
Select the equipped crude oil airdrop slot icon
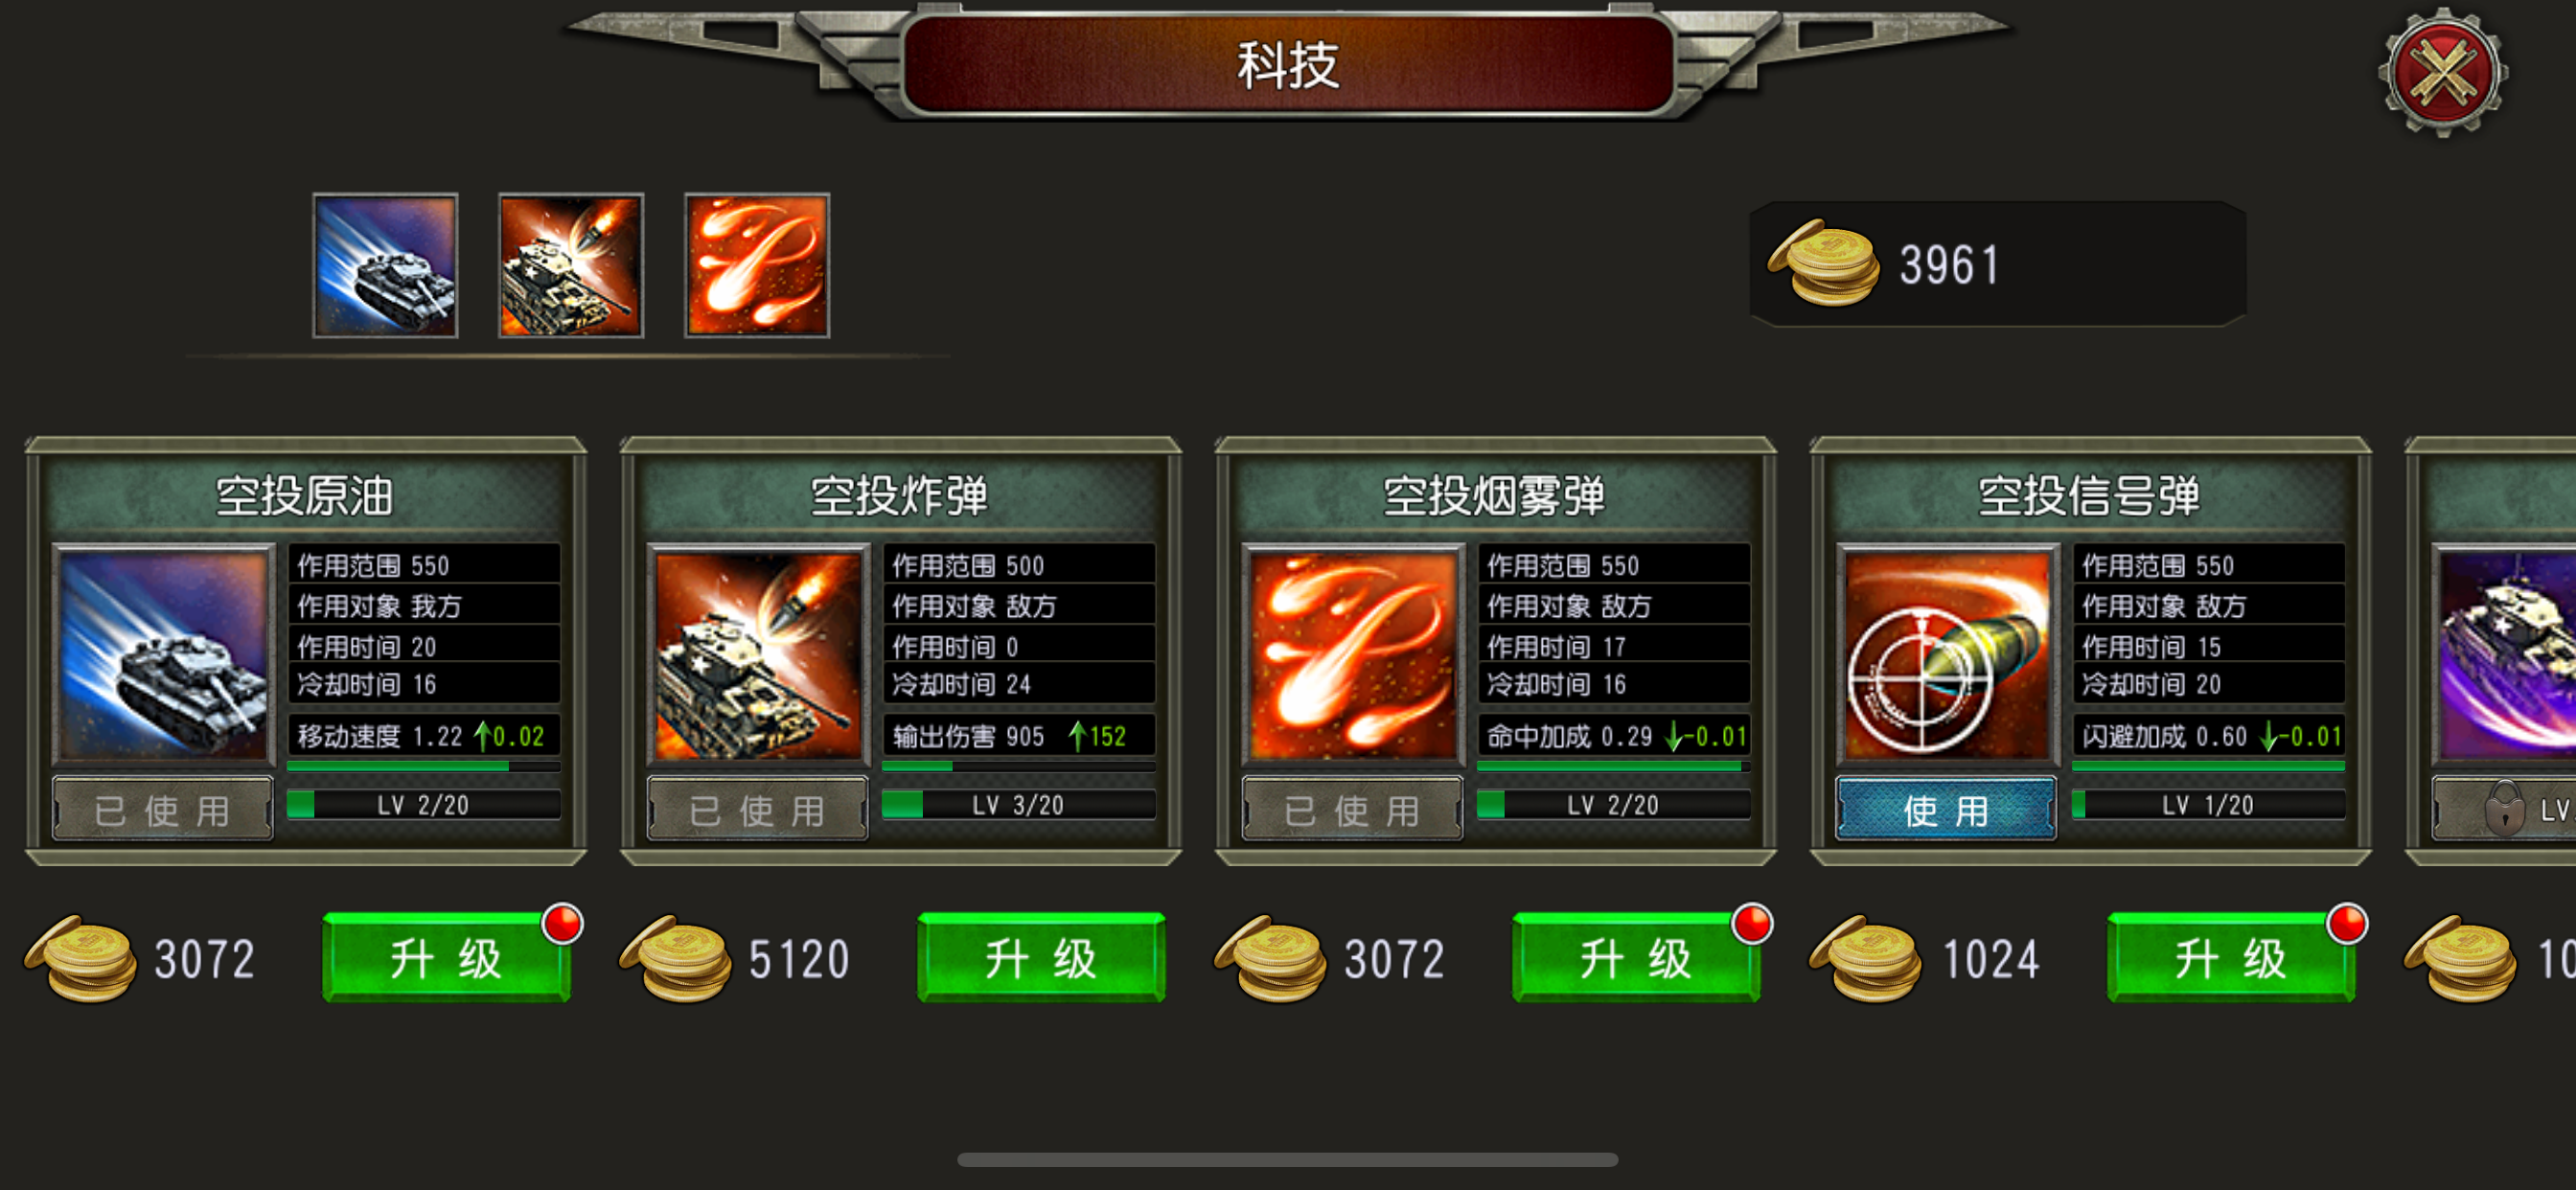pyautogui.click(x=385, y=265)
